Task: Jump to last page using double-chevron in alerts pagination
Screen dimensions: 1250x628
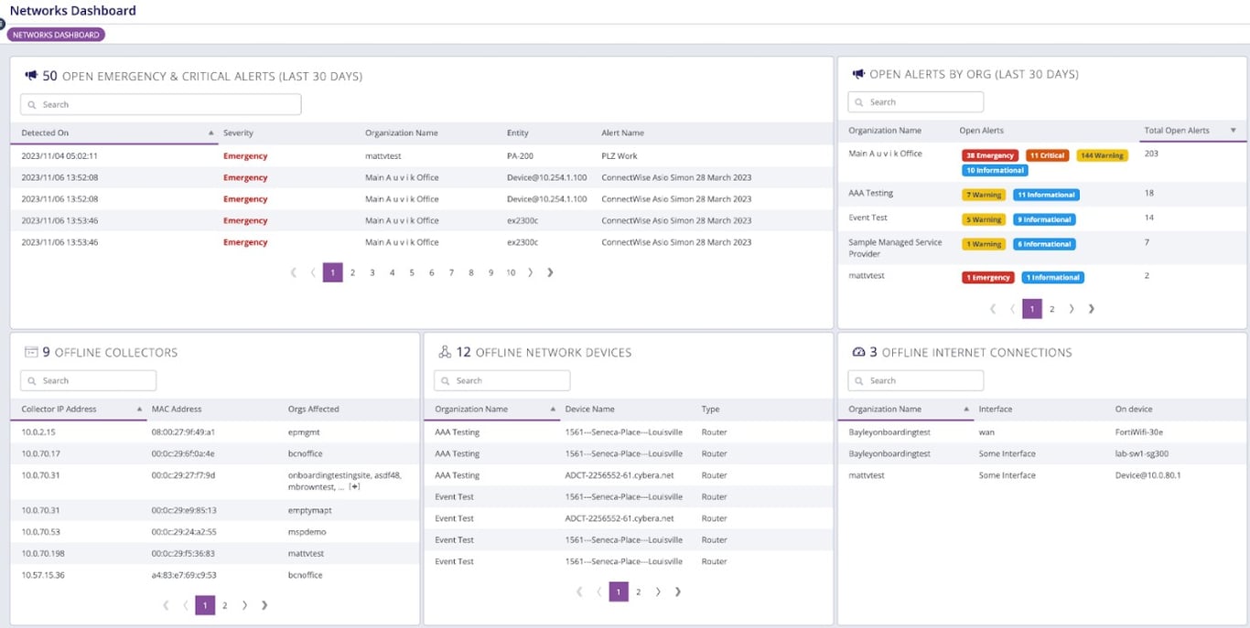Action: point(550,271)
